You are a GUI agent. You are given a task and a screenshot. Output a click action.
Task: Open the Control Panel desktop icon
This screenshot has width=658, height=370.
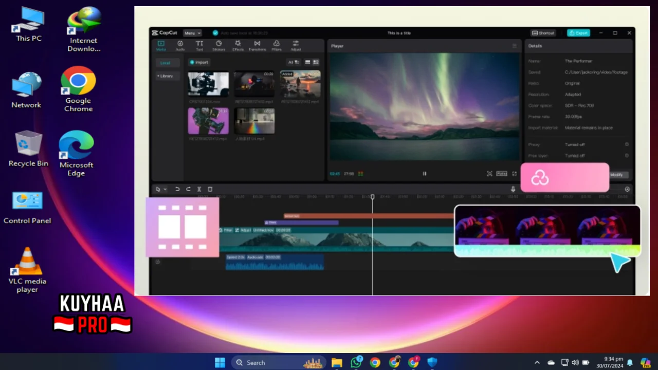[27, 208]
